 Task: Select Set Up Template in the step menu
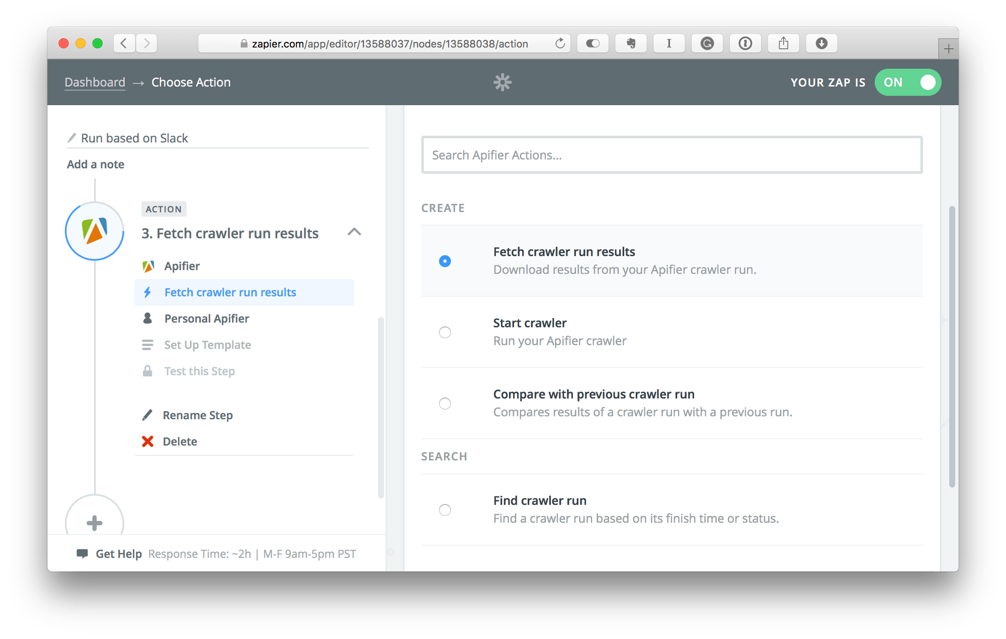[x=207, y=345]
